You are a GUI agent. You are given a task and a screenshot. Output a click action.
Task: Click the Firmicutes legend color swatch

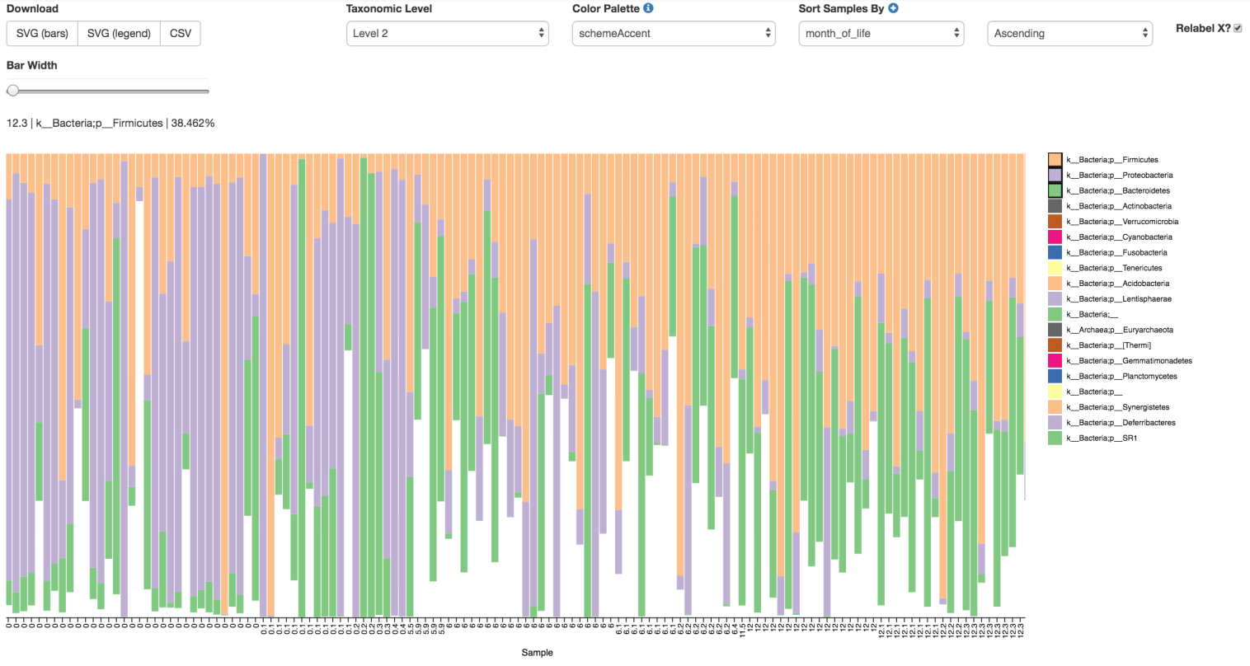click(x=1055, y=160)
